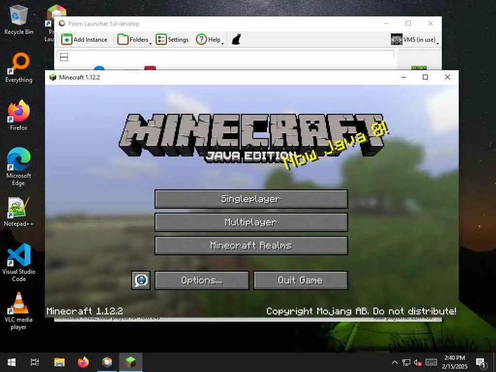Expand the Help menu in Prism Launcher

210,40
